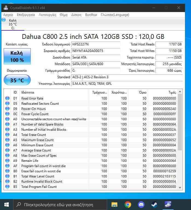The width and height of the screenshot is (191, 210).
Task: Open the Λειτουργίες menu
Action: coord(47,15)
